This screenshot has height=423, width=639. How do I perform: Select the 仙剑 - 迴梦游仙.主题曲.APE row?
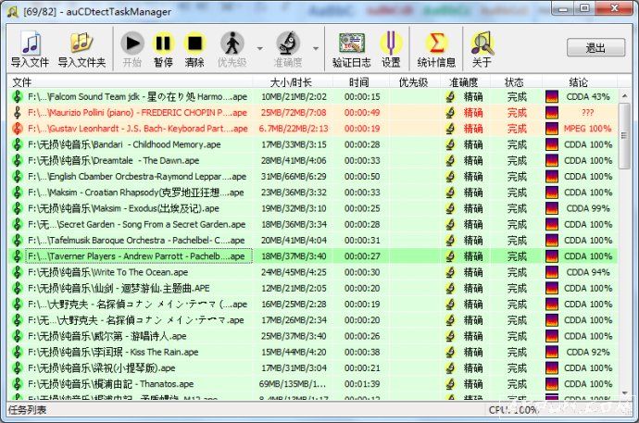pyautogui.click(x=312, y=288)
